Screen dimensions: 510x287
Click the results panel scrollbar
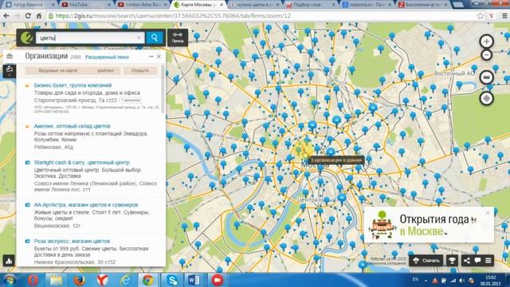(x=163, y=89)
